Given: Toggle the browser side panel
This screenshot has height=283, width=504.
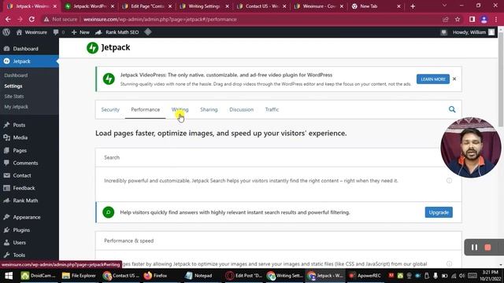Looking at the screenshot, I should (472, 19).
